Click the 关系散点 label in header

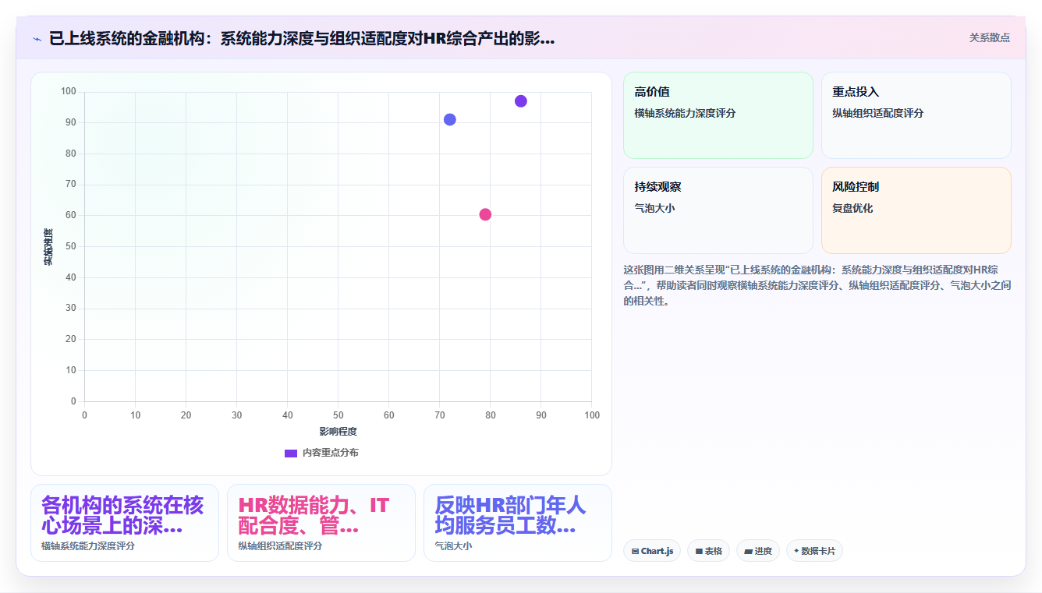click(x=989, y=37)
